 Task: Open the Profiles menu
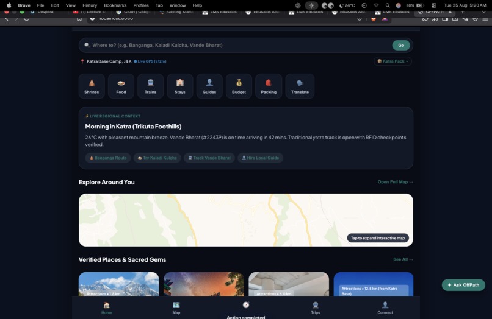coord(141,5)
